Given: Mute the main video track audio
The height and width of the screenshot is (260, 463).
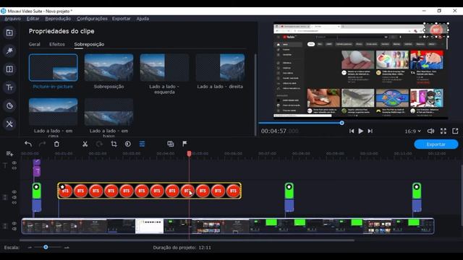Looking at the screenshot, I should pos(14,229).
